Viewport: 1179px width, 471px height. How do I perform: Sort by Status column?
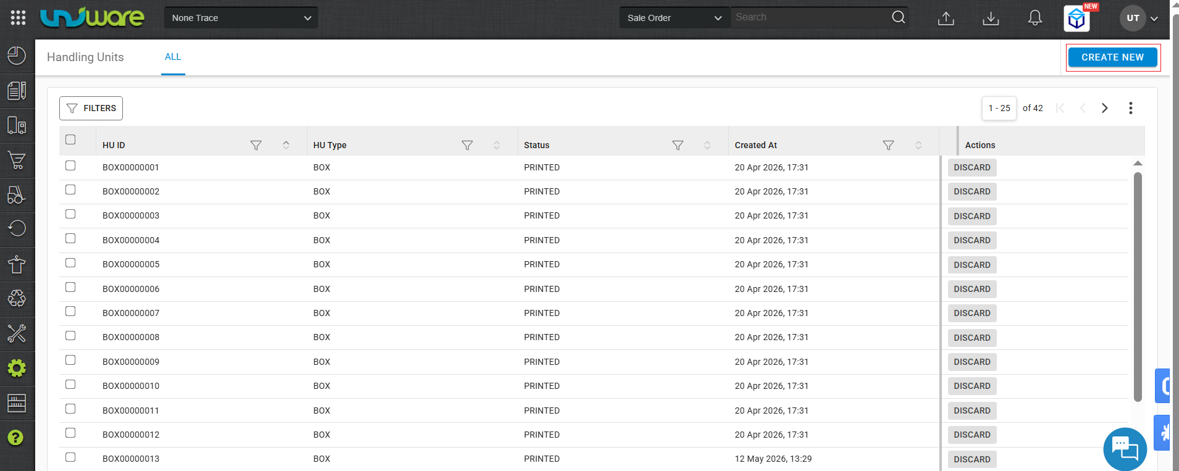(707, 145)
